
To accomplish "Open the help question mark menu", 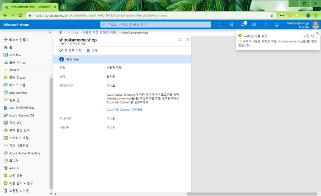I will click(x=265, y=24).
